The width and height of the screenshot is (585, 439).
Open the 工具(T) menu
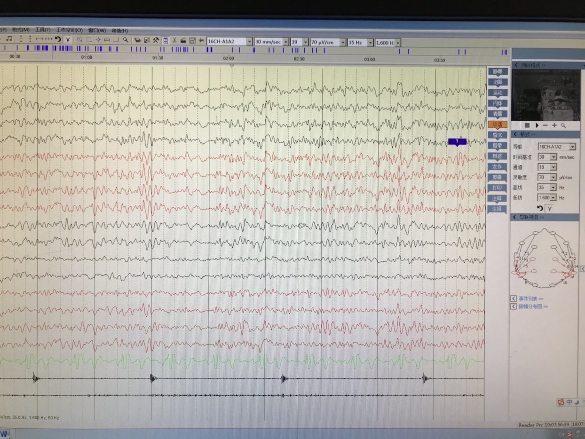click(43, 30)
